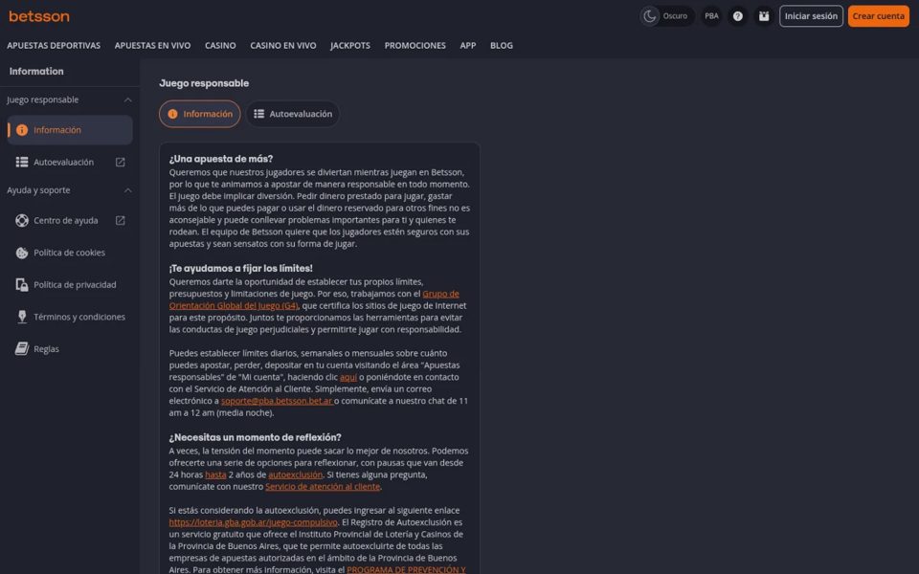
Task: Toggle the Oscuro dark mode switch
Action: 666,16
